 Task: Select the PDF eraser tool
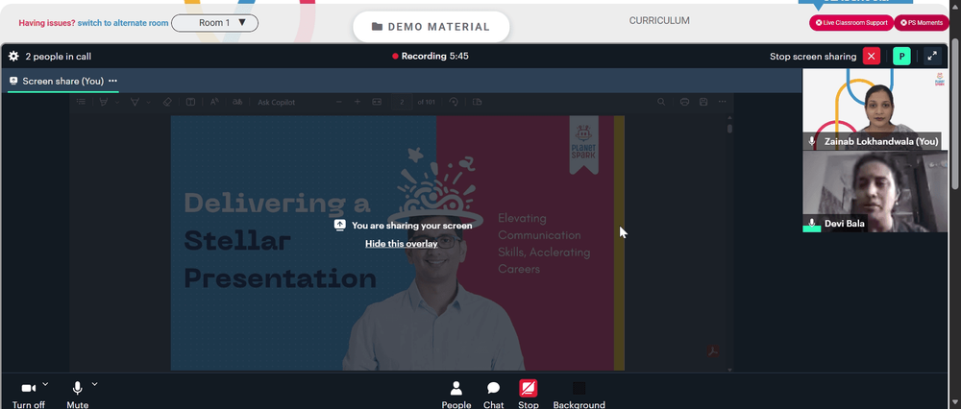coord(168,102)
